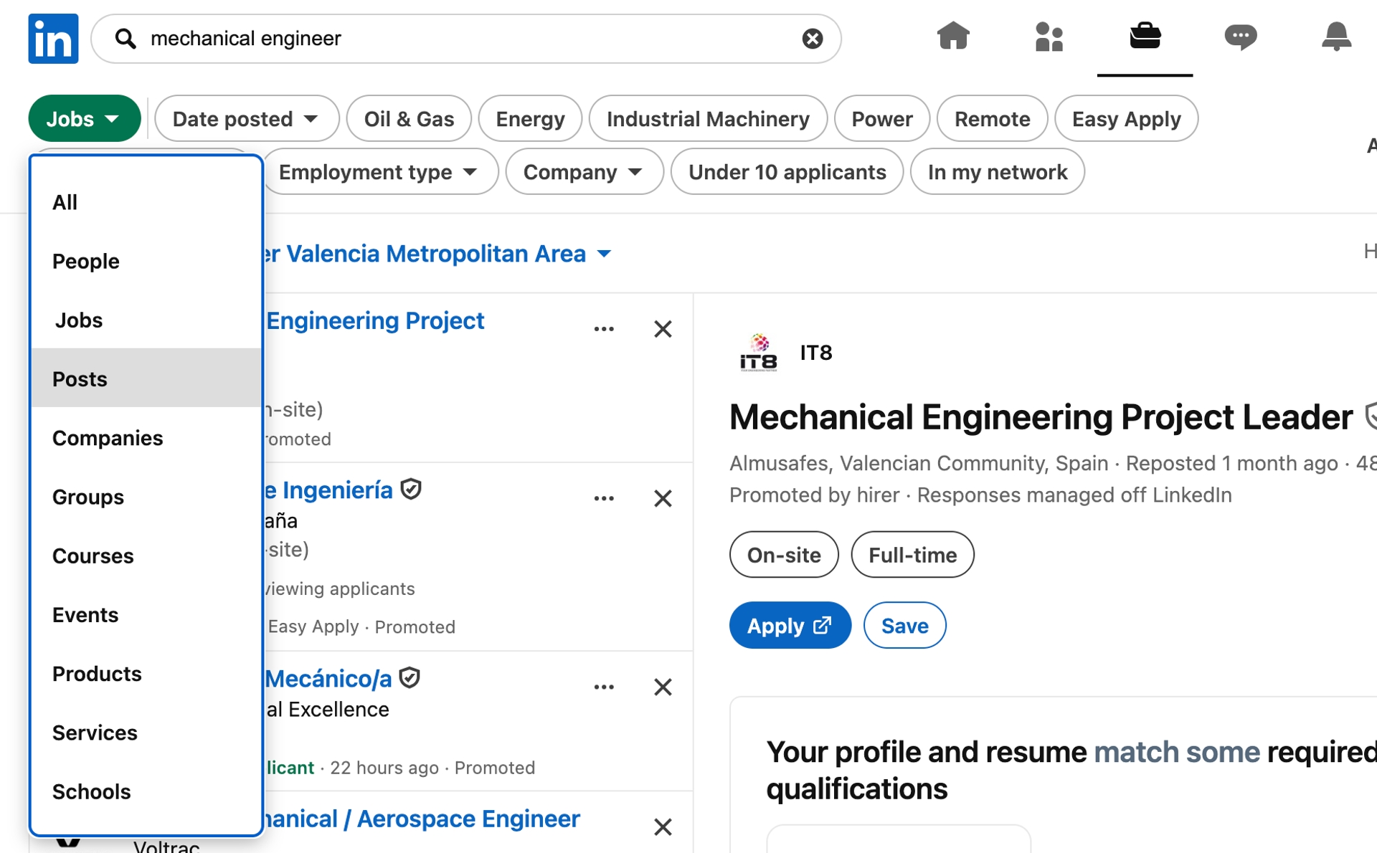Click the IT8 company logo
This screenshot has width=1377, height=853.
pos(758,353)
